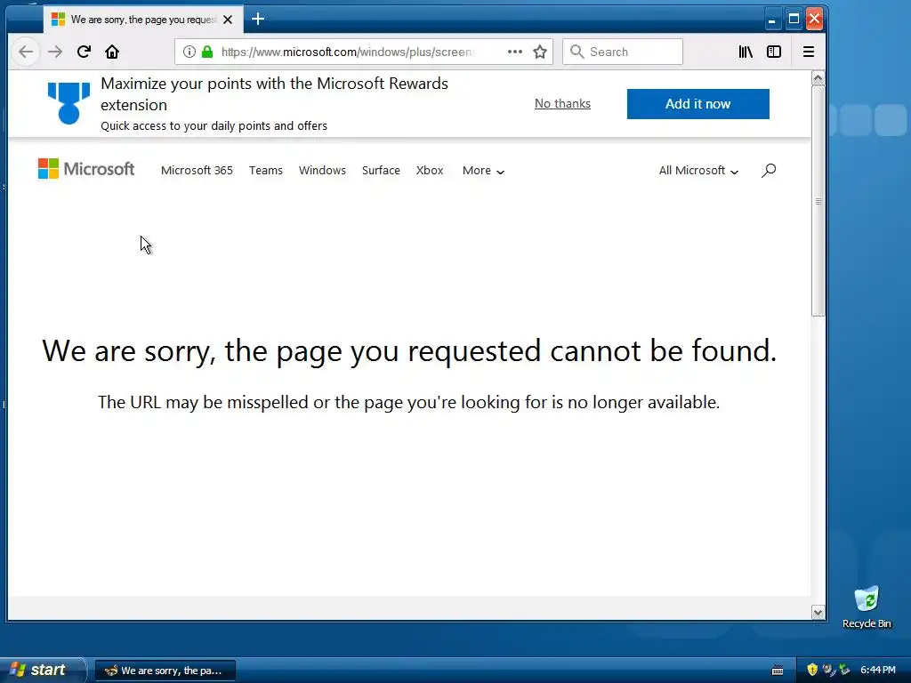Open the browser home page
Viewport: 911px width, 683px height.
112,52
